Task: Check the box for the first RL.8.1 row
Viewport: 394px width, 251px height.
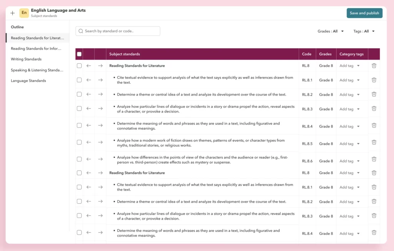Action: tap(79, 80)
